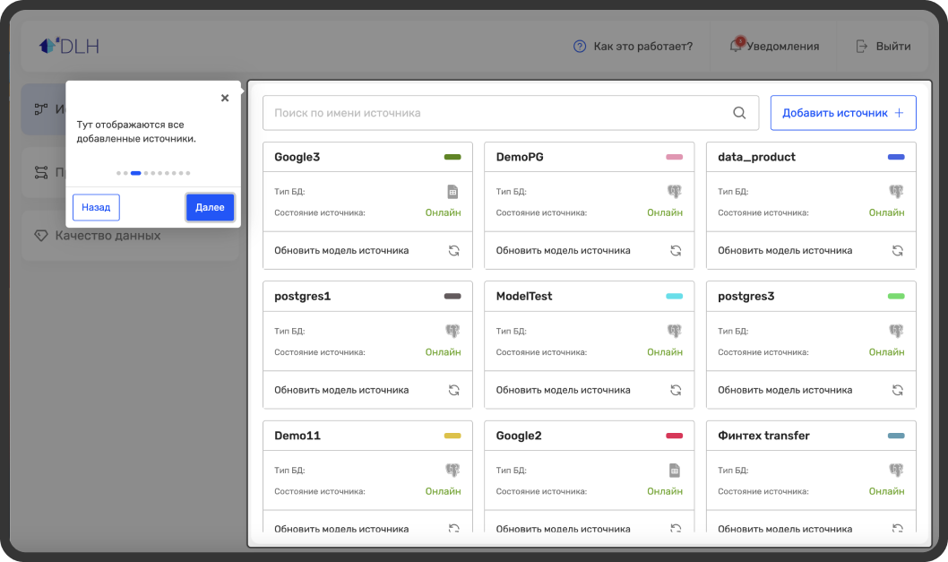The image size is (948, 562).
Task: Click Выйти to log out
Action: point(893,47)
